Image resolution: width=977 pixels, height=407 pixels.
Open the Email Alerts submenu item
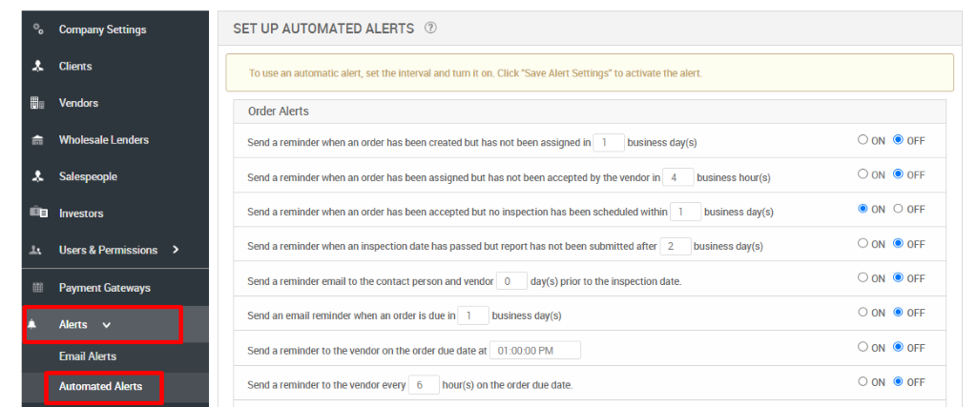(x=88, y=356)
